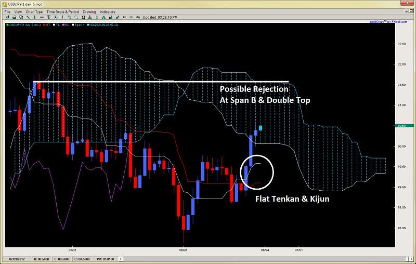The height and width of the screenshot is (264, 416).
Task: Click the green letter A icon
Action: (x=103, y=17)
